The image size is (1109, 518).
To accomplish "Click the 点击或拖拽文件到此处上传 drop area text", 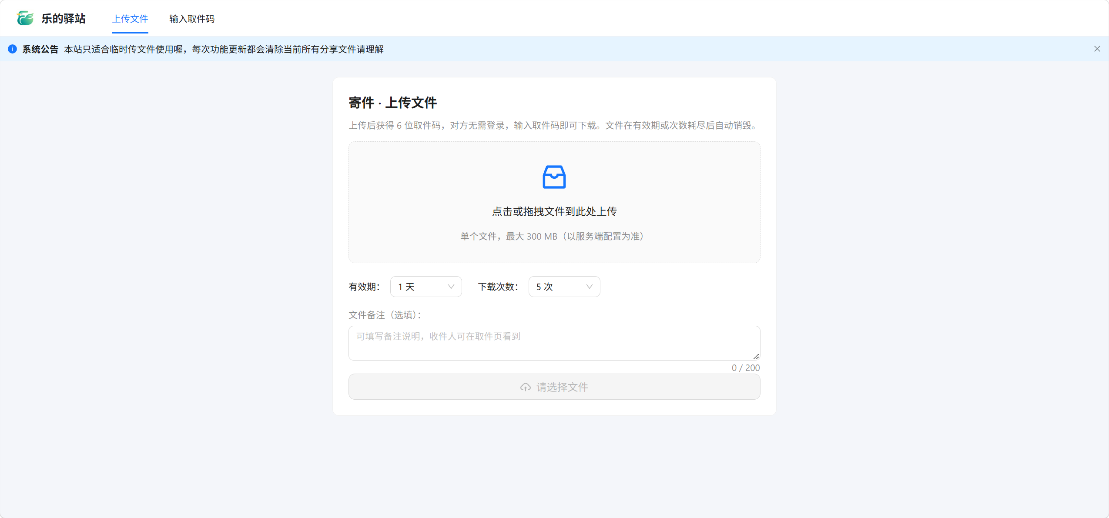I will (554, 211).
